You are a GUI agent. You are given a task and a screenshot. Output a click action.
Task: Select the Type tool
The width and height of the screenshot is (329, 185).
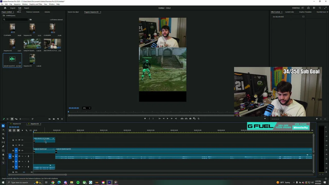click(x=3, y=159)
